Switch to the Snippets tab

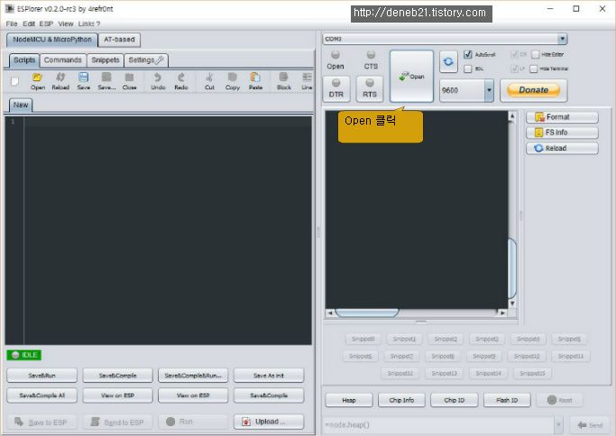106,60
